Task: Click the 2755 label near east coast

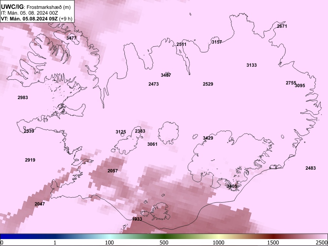Action: (x=291, y=83)
